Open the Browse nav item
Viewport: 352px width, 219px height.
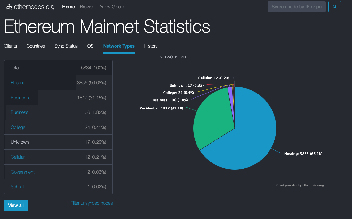87,7
